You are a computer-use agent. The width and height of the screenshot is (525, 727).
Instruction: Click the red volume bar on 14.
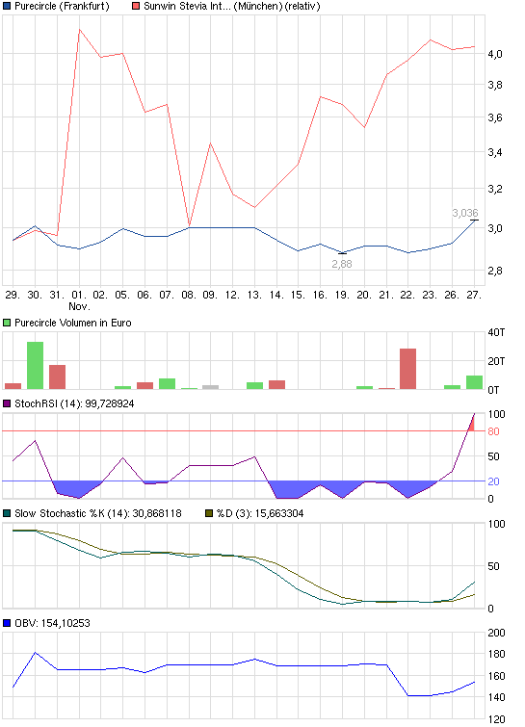(x=276, y=385)
